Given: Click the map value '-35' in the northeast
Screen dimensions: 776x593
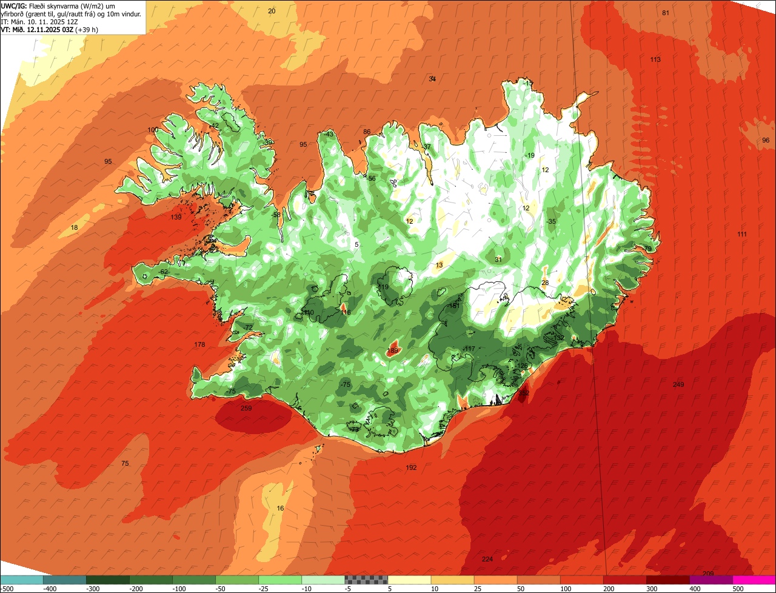Looking at the screenshot, I should (550, 221).
